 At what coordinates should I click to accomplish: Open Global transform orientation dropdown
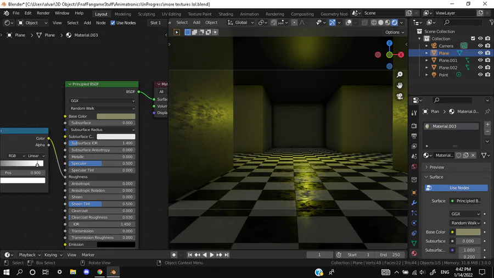point(241,23)
